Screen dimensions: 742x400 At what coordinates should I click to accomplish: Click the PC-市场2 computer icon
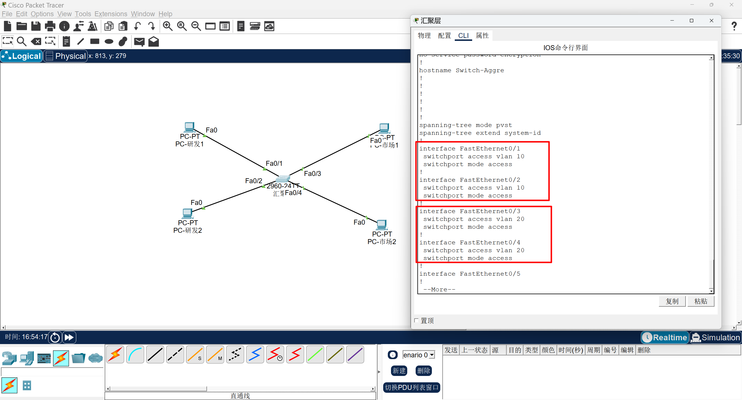point(382,225)
